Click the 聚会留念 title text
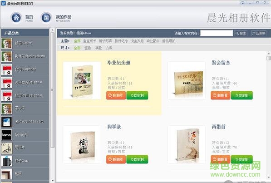 point(221,63)
